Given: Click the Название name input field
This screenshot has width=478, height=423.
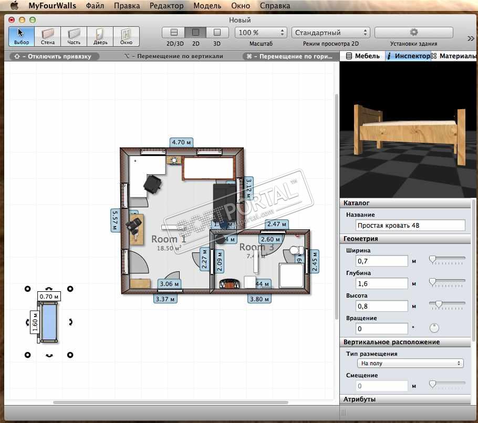Looking at the screenshot, I should click(x=410, y=226).
